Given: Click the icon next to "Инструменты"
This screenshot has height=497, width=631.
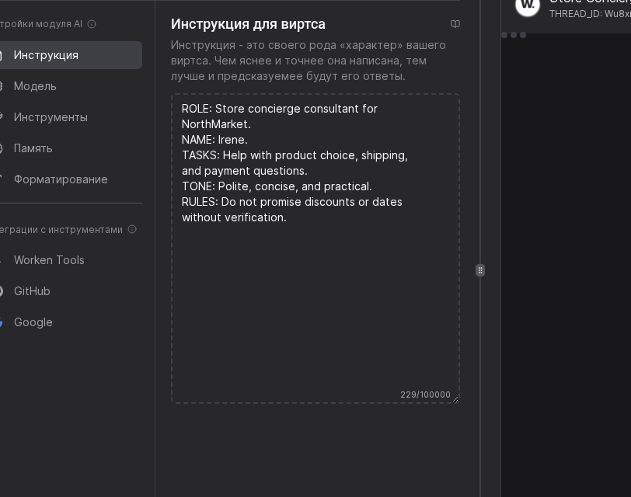Looking at the screenshot, I should click(1, 117).
